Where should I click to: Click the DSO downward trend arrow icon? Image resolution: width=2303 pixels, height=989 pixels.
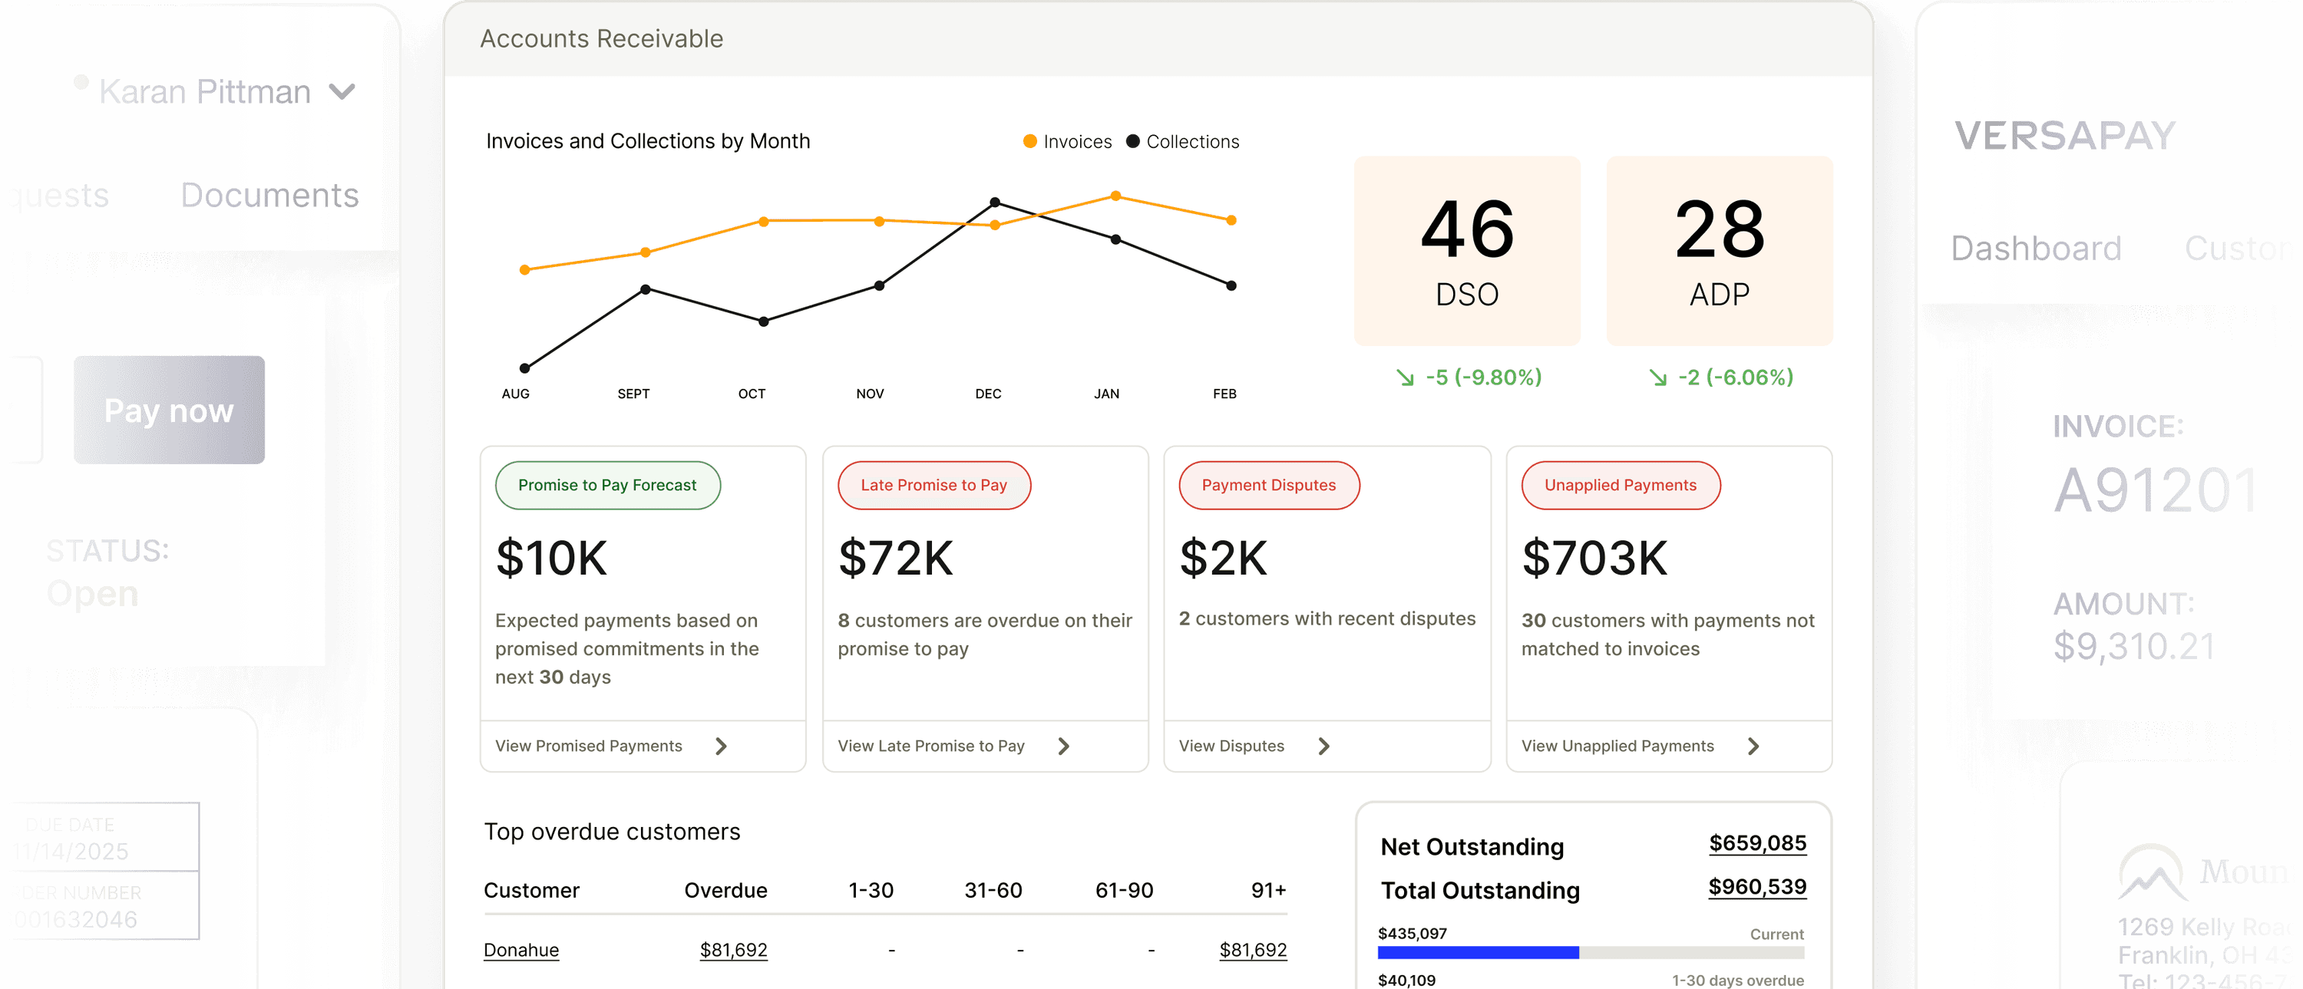[1406, 378]
